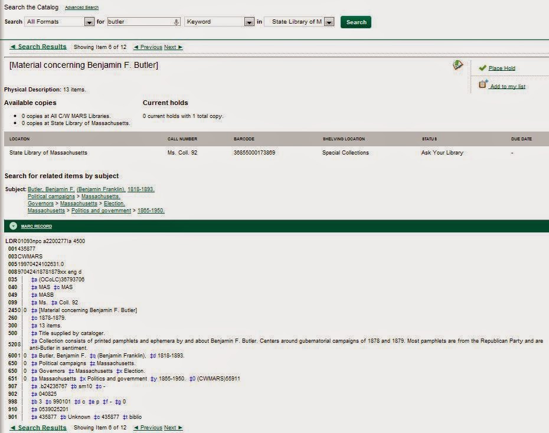Click the green Search button

pos(356,22)
